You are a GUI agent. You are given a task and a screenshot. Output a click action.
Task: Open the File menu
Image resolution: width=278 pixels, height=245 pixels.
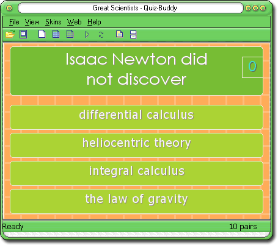[x=14, y=22]
